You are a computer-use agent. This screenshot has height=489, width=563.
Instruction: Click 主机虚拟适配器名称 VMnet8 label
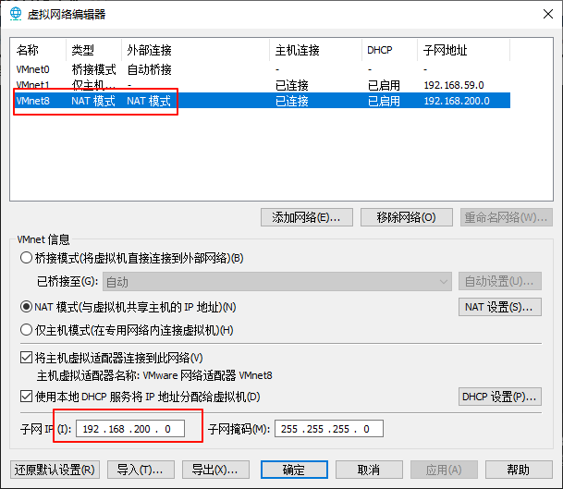(x=154, y=375)
